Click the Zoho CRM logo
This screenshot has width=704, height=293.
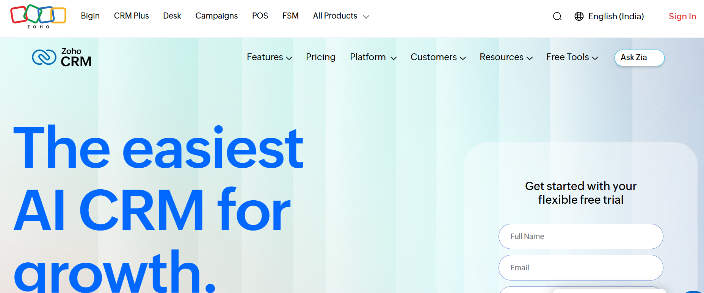point(62,57)
